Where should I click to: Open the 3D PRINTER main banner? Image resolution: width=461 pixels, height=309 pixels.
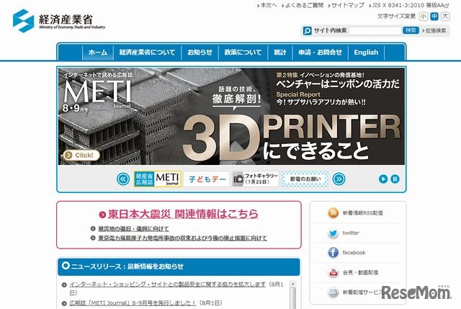[231, 117]
